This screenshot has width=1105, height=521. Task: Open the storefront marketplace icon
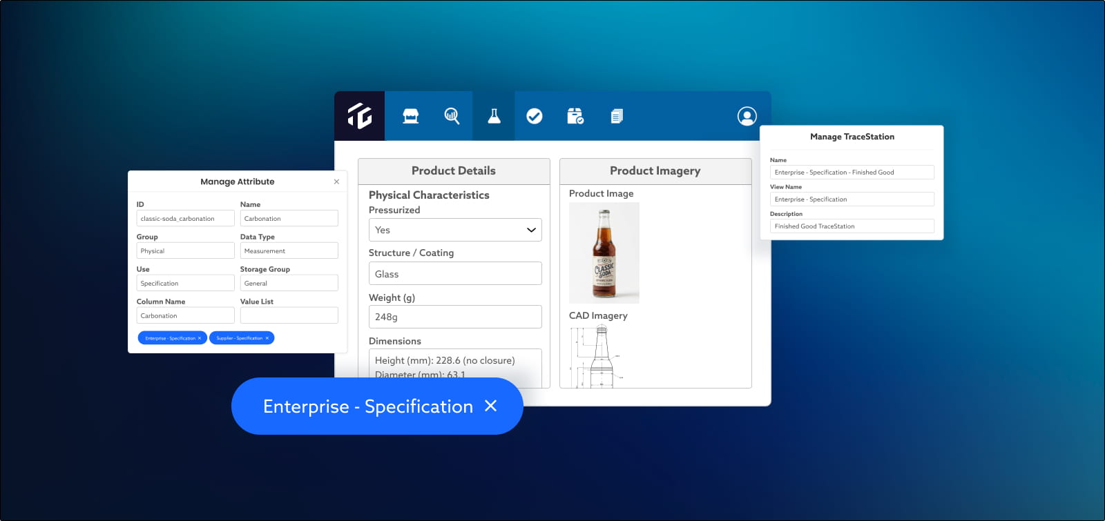411,116
